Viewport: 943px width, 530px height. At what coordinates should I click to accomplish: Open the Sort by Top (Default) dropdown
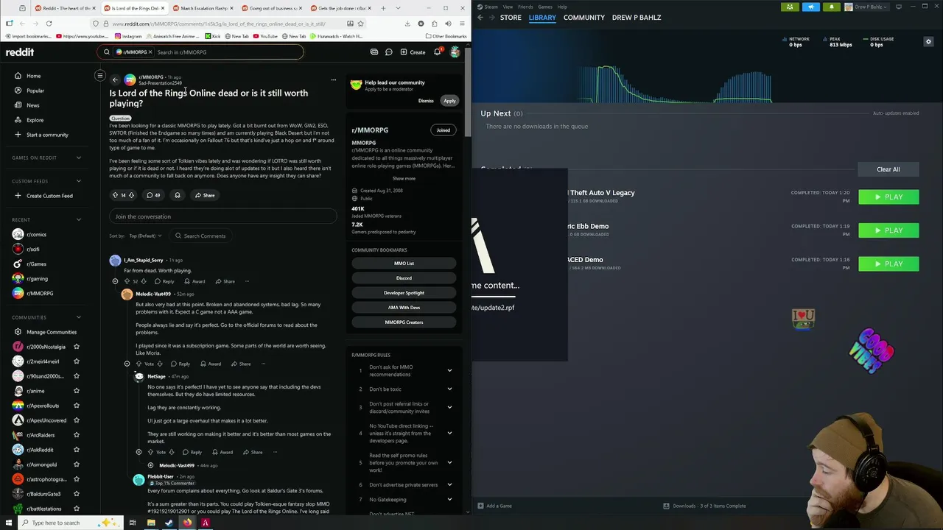(x=145, y=236)
